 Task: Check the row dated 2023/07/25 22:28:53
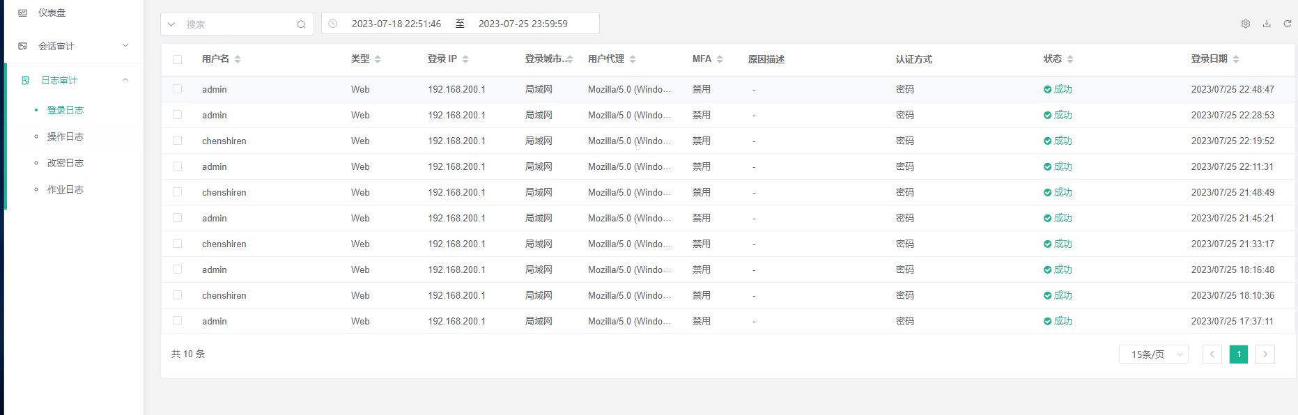(x=178, y=115)
